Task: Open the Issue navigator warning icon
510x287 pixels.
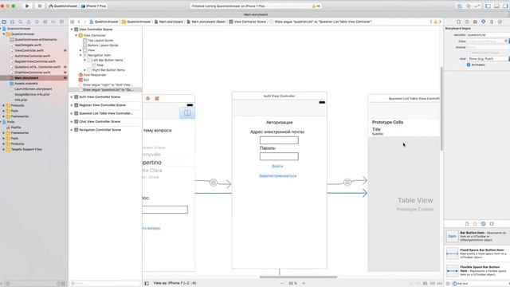Action: coord(29,22)
